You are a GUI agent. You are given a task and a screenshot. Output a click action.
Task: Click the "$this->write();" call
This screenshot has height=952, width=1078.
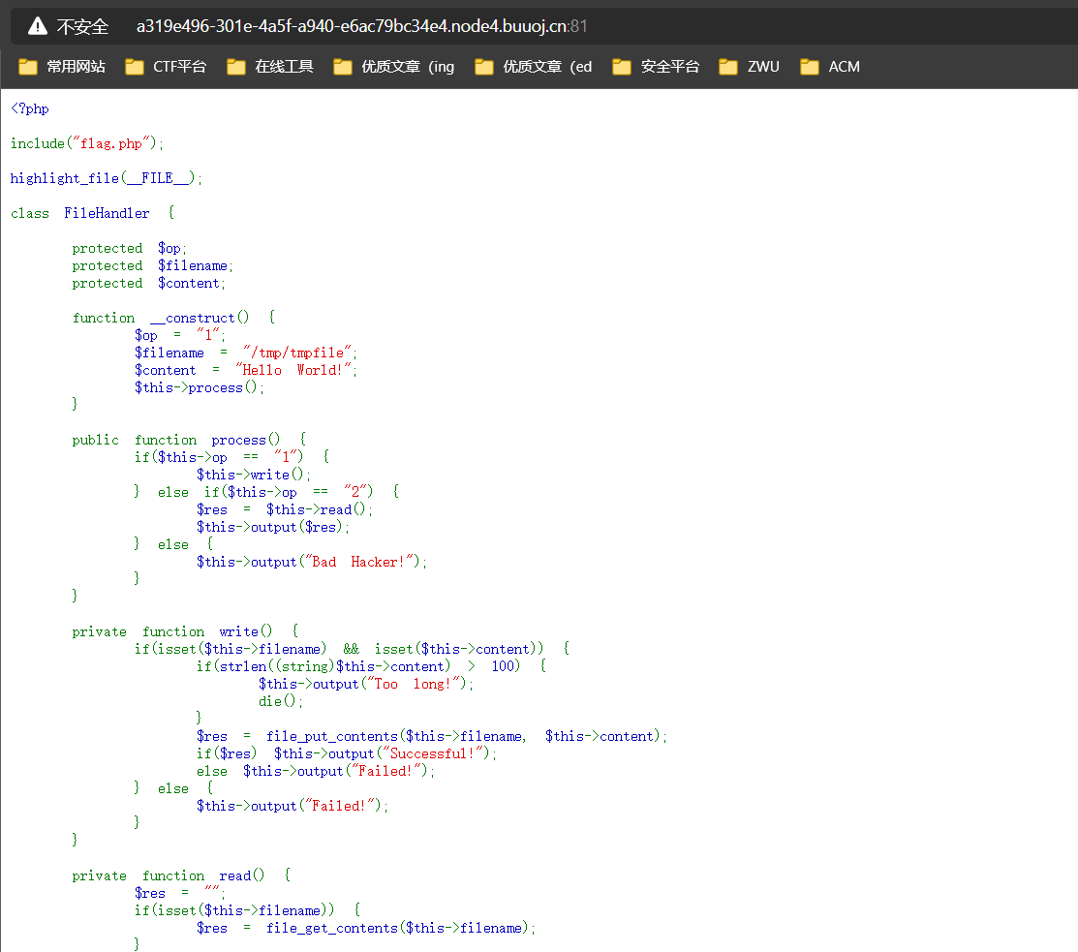254,475
